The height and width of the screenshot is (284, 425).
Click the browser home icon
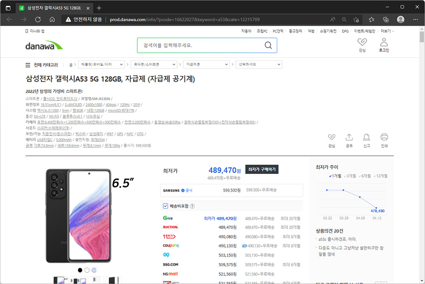point(52,19)
